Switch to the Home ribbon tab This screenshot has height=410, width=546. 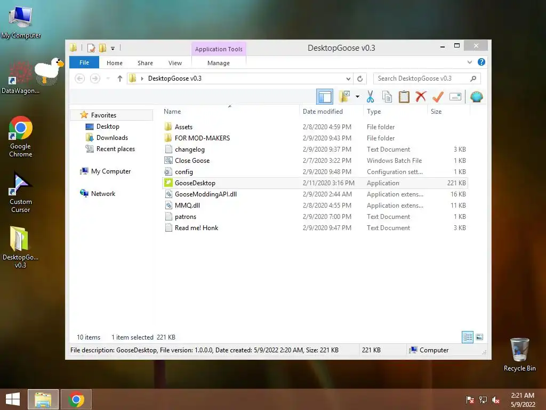115,63
